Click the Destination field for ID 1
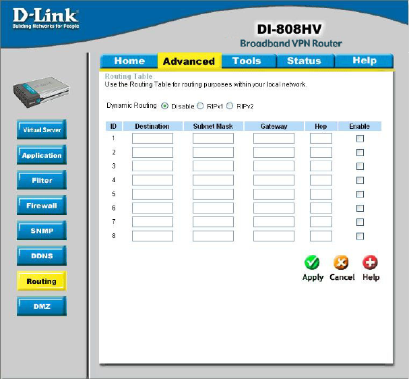The image size is (409, 379). pos(152,138)
